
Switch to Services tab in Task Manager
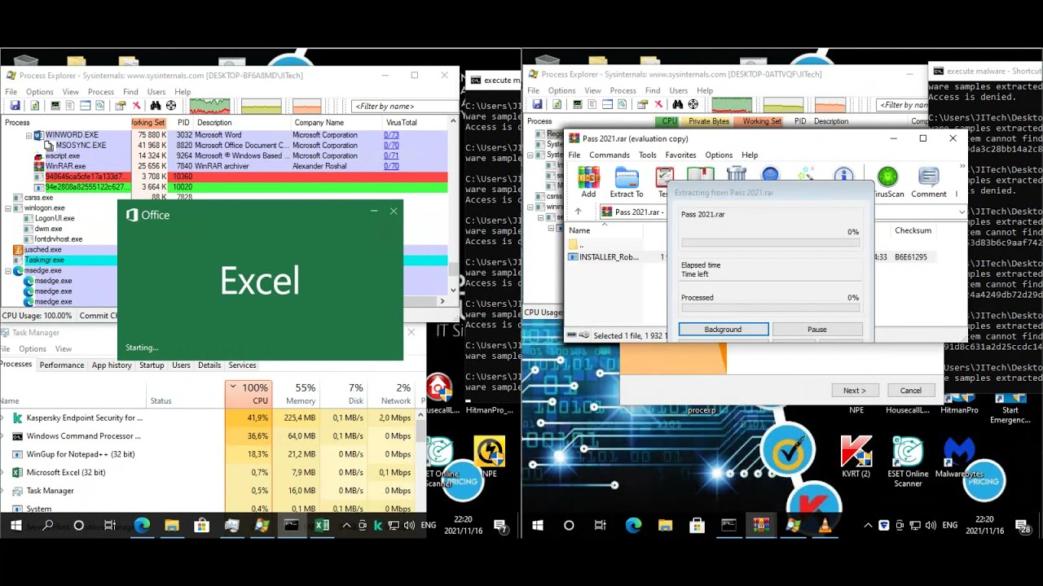point(242,365)
